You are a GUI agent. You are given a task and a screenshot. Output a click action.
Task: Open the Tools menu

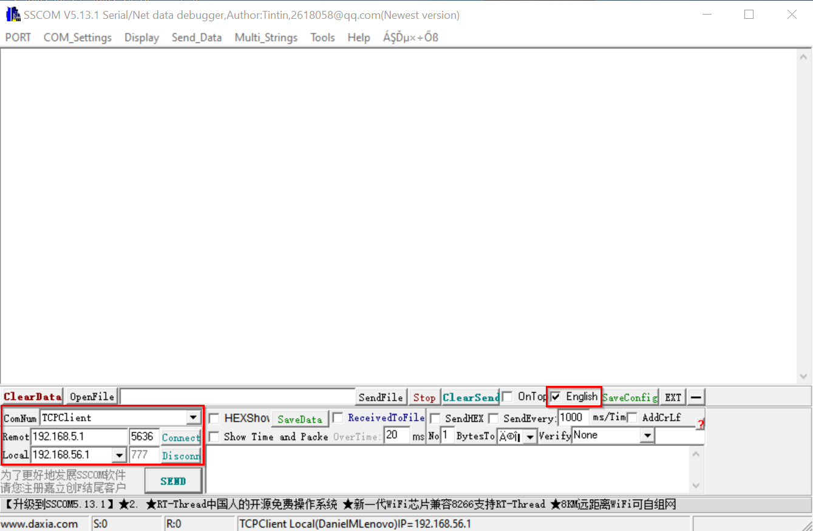322,38
